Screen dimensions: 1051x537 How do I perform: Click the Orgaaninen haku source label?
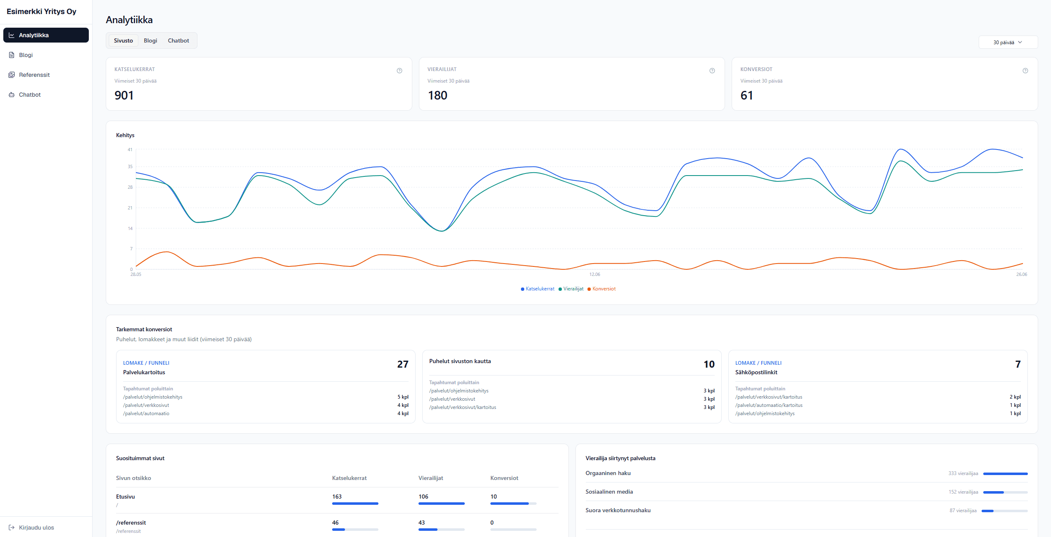pyautogui.click(x=608, y=473)
